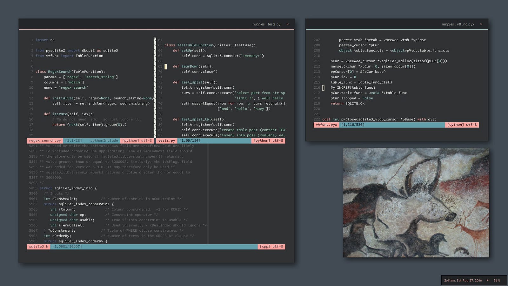Click 'from vtfunc import TableFunction'
Screen dimensions: 508x286
pos(69,56)
